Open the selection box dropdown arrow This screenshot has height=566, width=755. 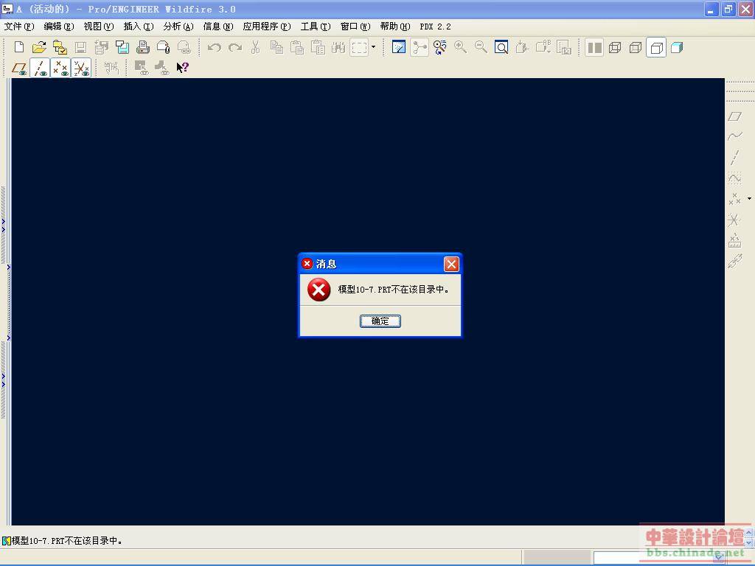pos(373,47)
